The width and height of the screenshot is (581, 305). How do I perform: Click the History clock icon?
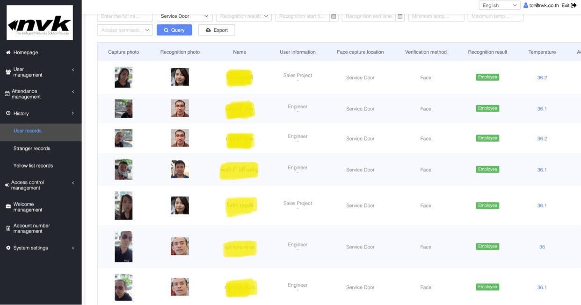(8, 113)
